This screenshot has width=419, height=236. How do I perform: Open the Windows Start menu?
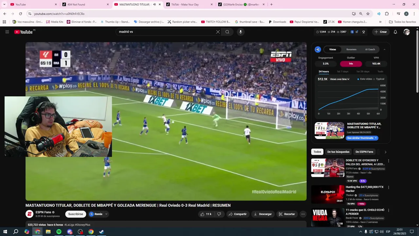point(5,232)
